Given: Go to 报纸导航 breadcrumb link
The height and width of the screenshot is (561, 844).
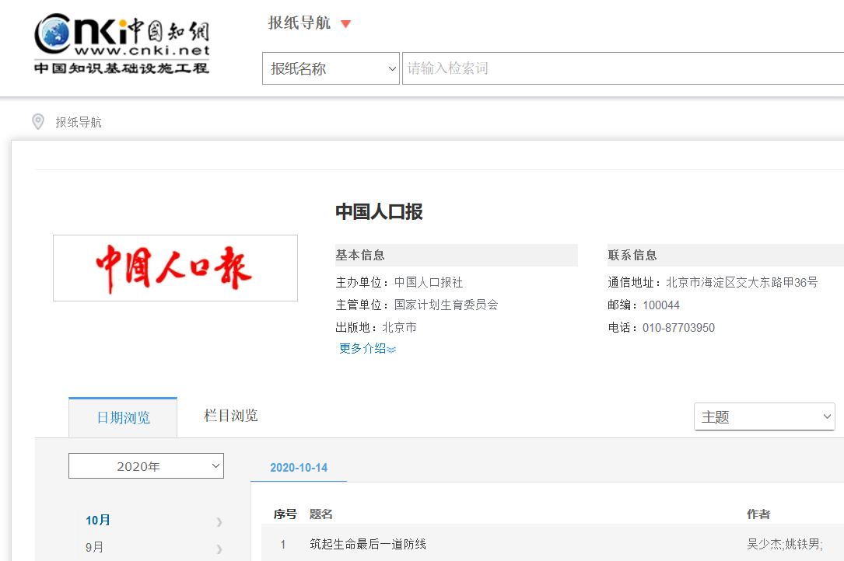Looking at the screenshot, I should coord(79,122).
